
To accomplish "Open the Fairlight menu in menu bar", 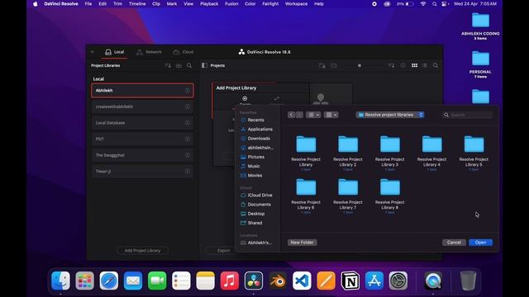I will coord(270,4).
